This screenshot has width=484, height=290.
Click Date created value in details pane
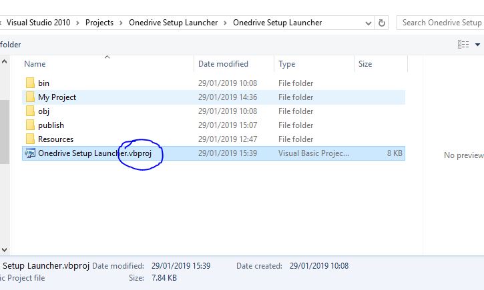tap(319, 266)
